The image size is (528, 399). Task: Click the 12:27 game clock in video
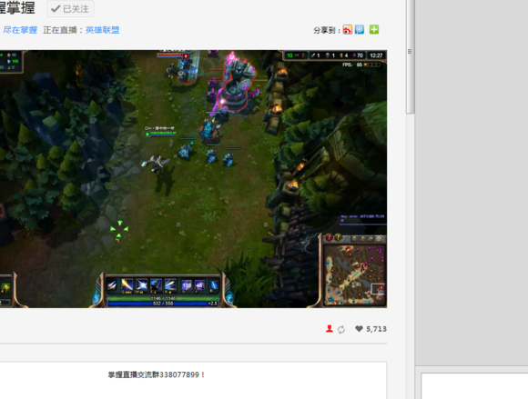pyautogui.click(x=376, y=55)
